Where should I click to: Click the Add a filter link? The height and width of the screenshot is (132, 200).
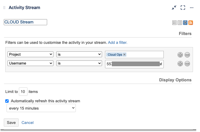[x=118, y=43]
